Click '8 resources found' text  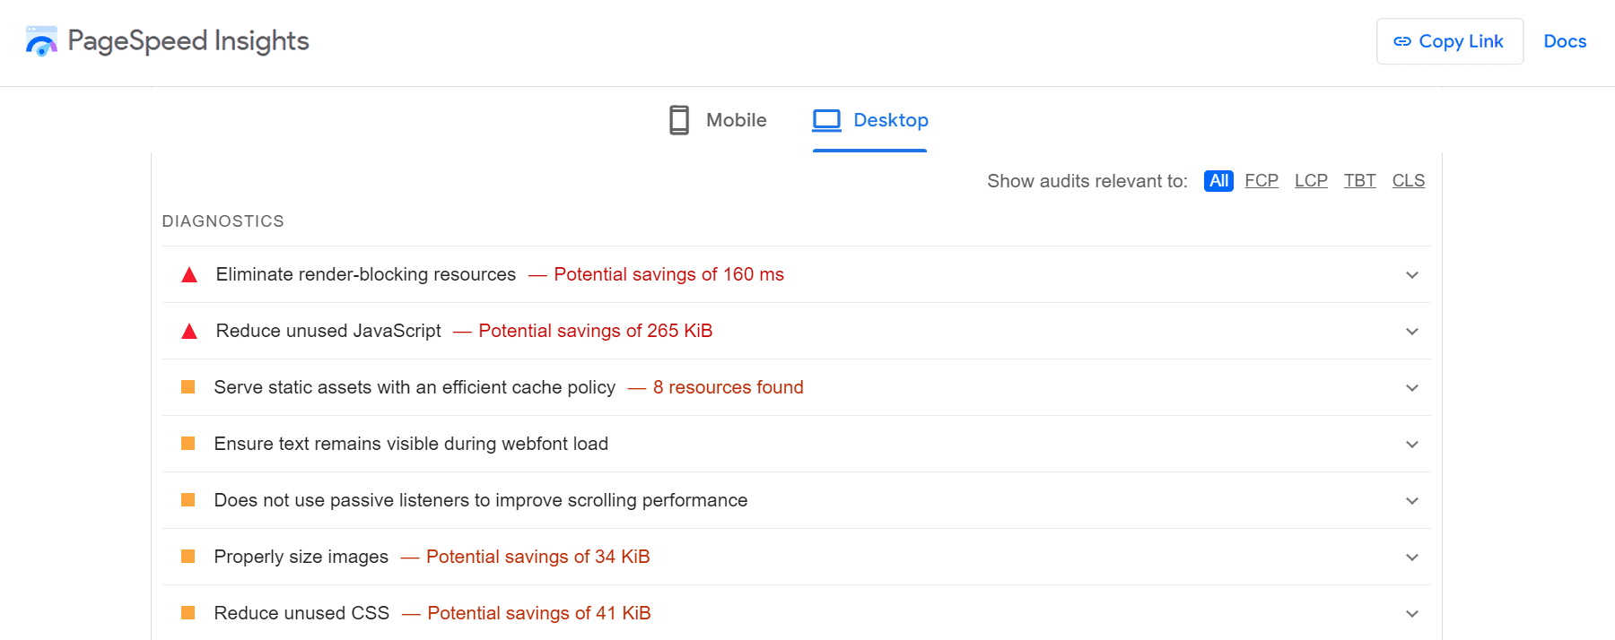pos(729,387)
